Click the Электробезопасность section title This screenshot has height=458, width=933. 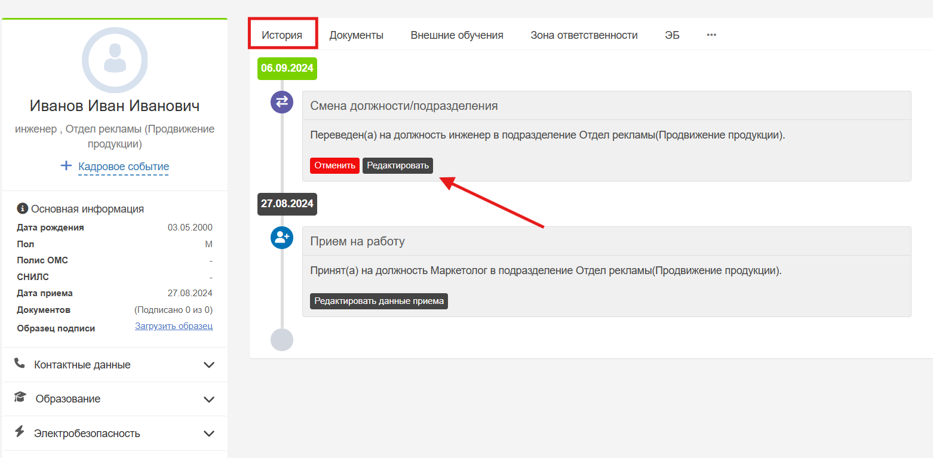coord(87,434)
